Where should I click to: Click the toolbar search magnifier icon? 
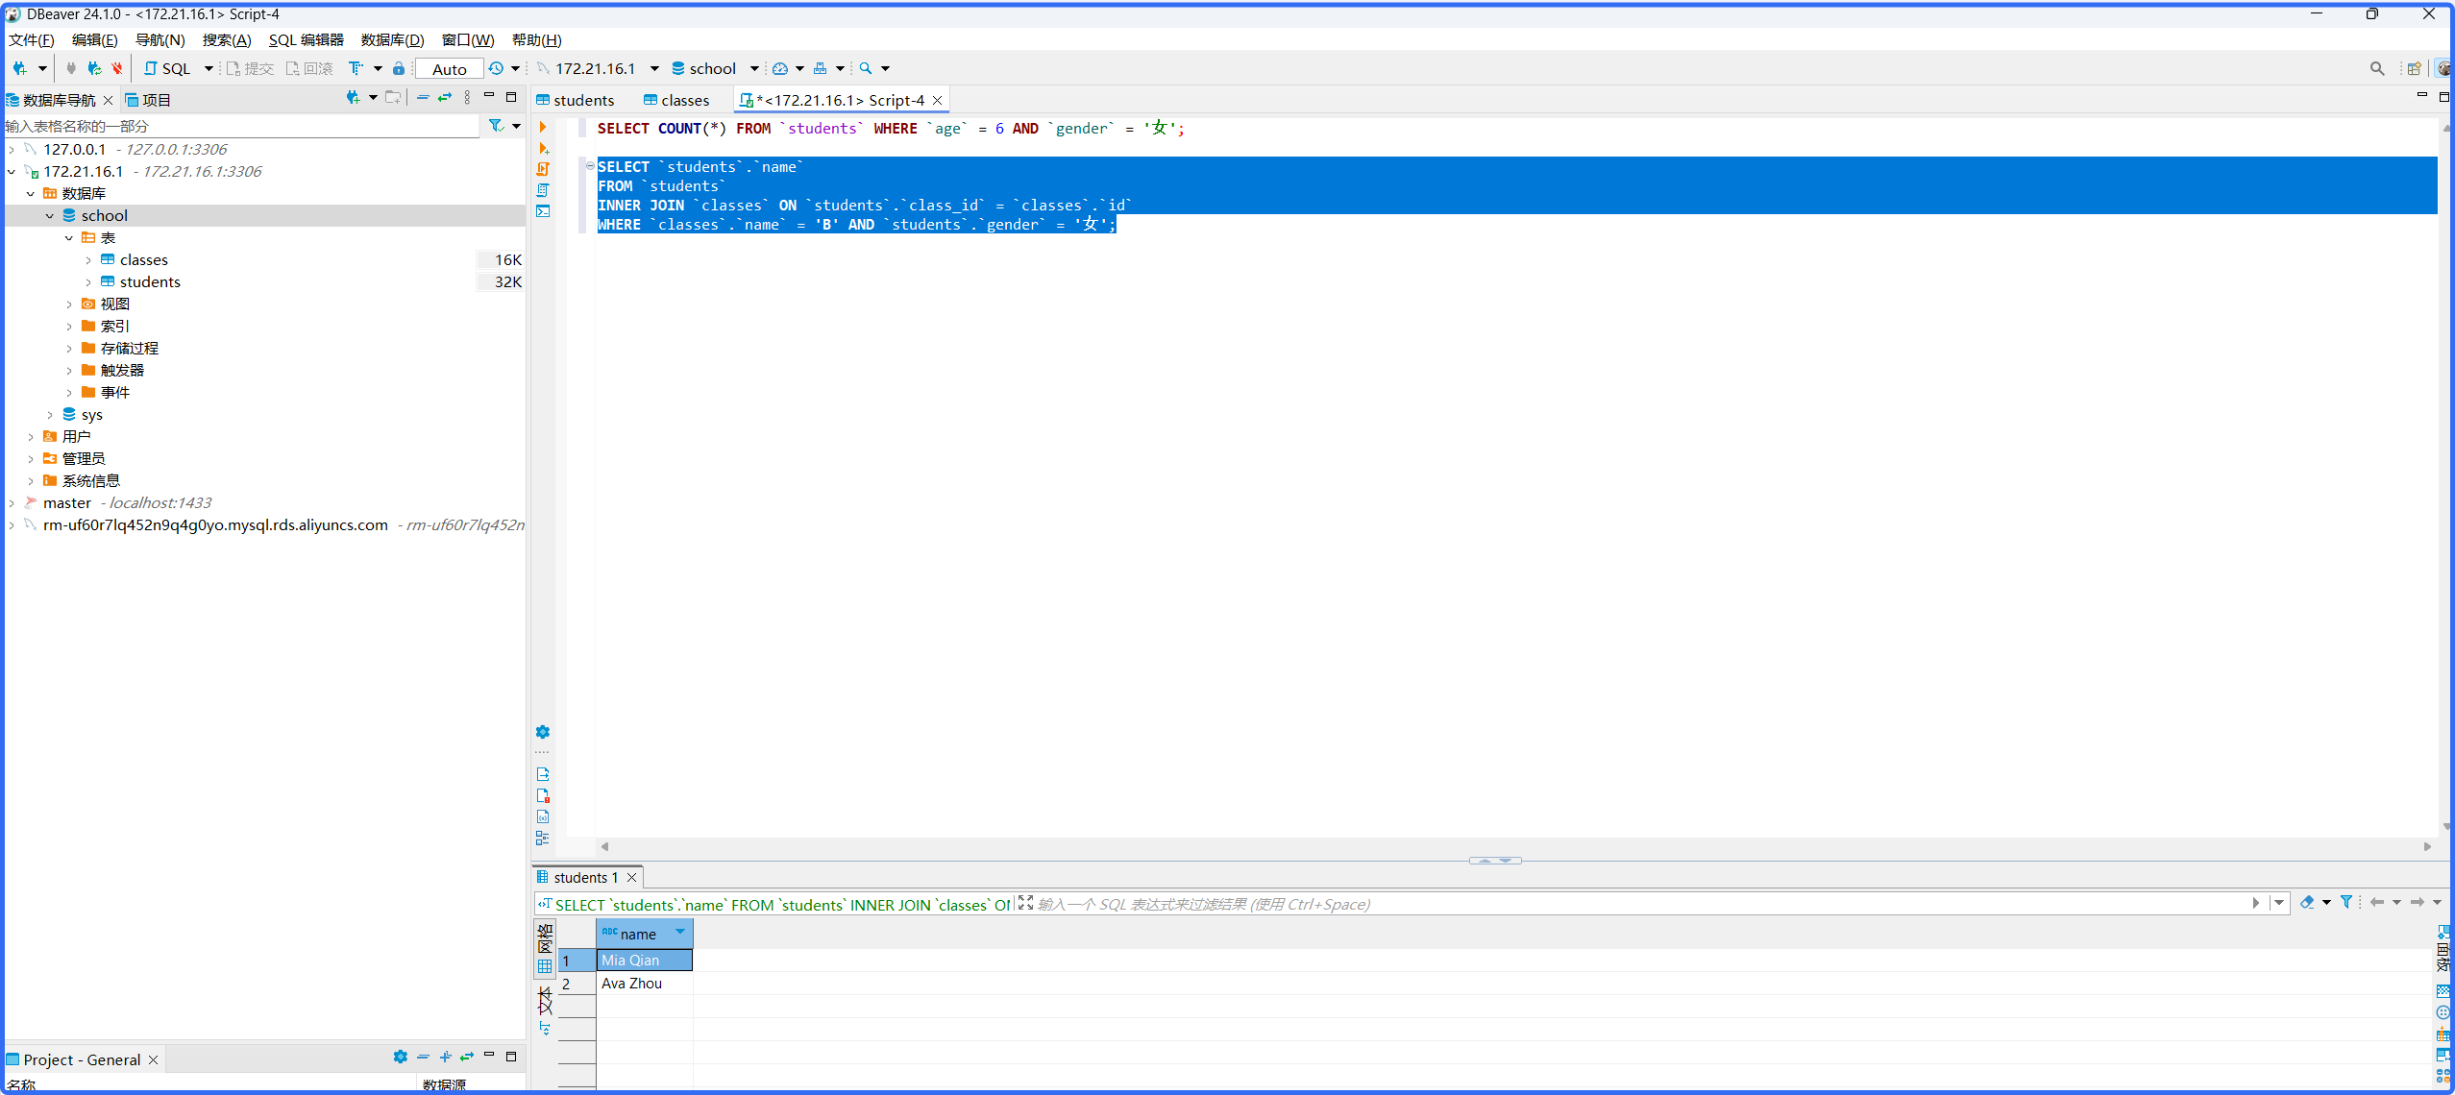pos(866,68)
